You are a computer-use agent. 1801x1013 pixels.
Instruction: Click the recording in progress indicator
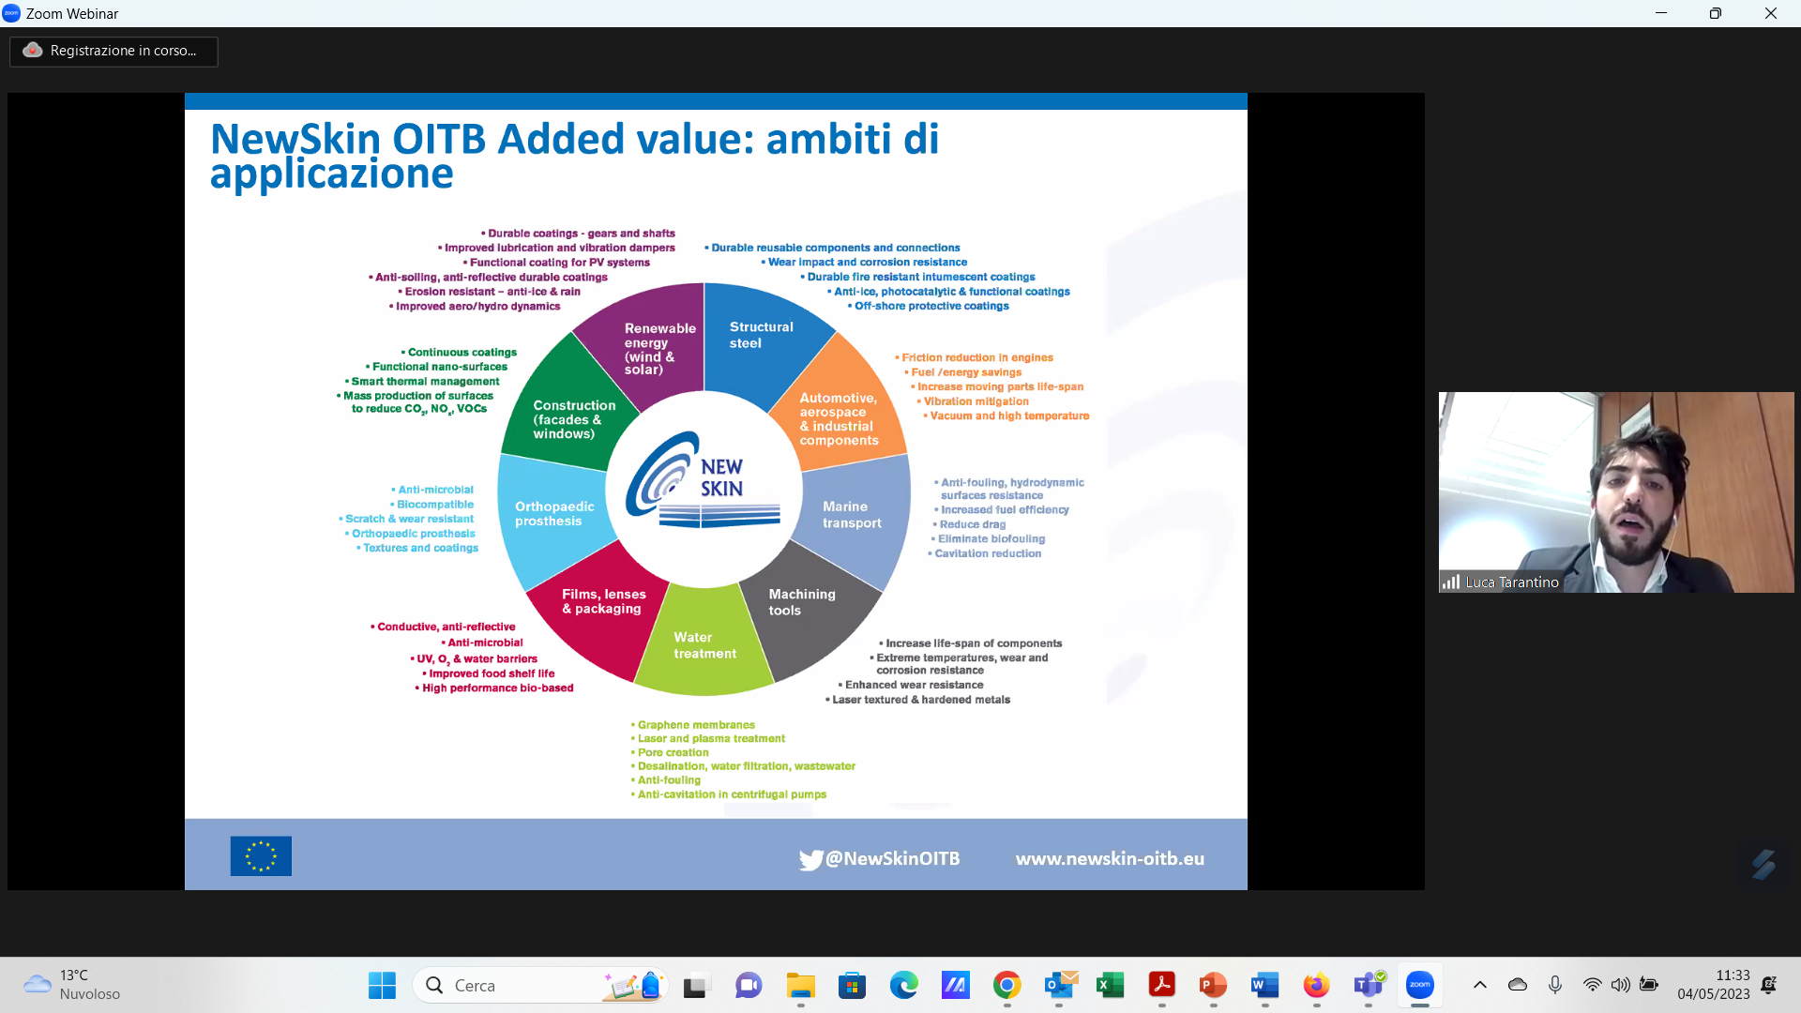coord(114,51)
